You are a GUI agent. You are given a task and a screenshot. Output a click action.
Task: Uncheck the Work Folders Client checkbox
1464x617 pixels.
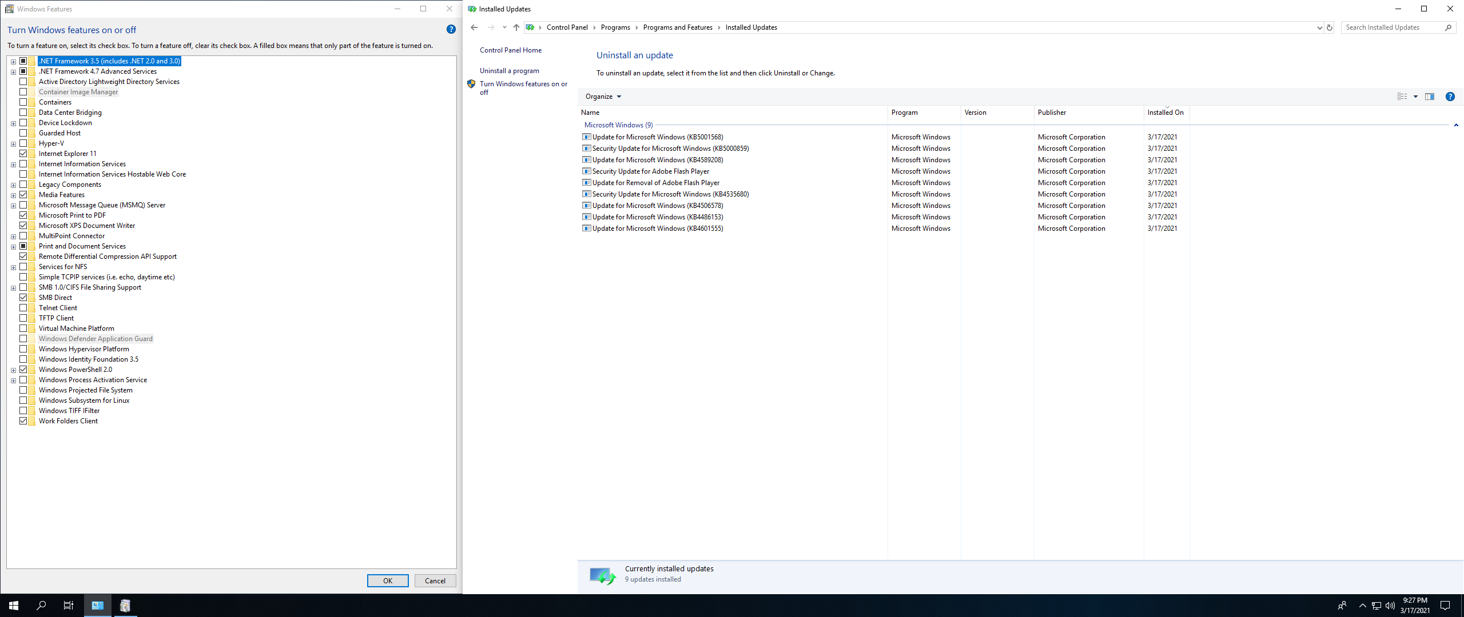(x=23, y=421)
